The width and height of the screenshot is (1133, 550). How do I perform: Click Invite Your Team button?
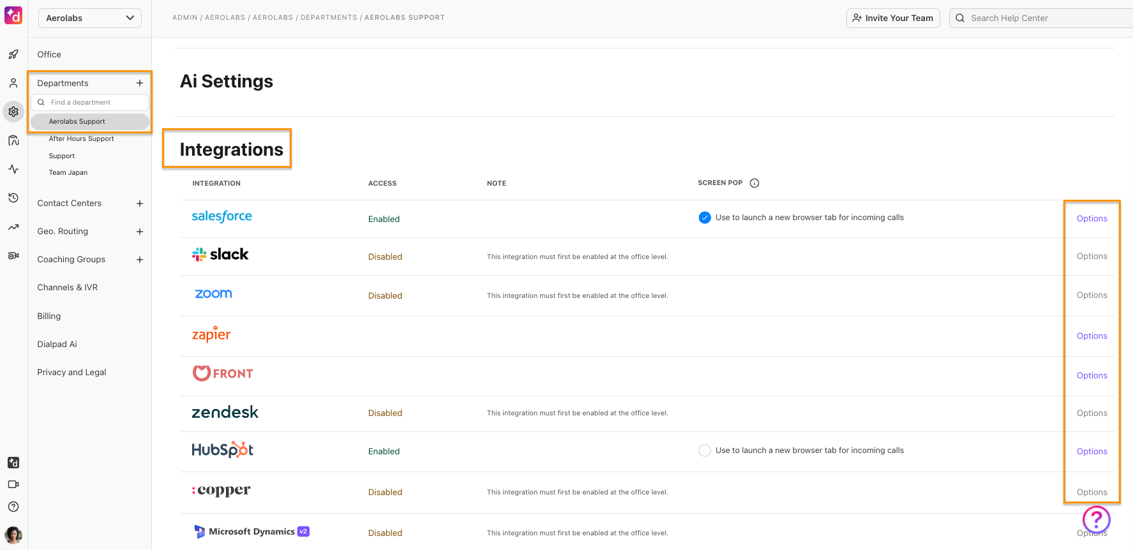893,18
